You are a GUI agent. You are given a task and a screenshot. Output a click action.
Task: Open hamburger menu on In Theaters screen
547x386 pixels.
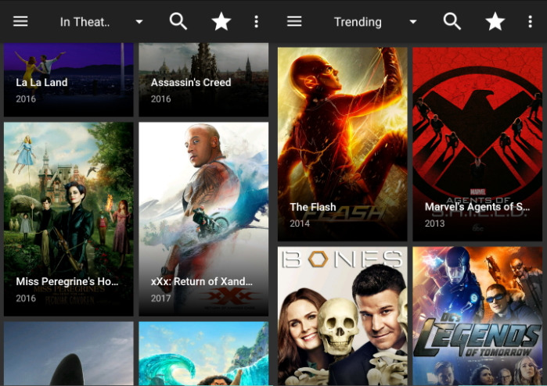pyautogui.click(x=20, y=22)
